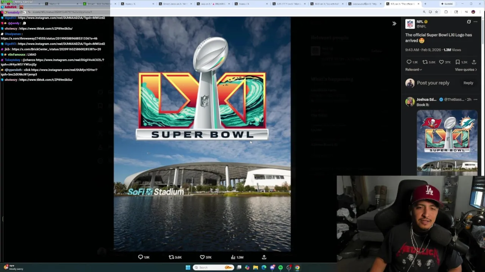Click Gtsaiyaman's throwaway274555 link in chat
This screenshot has height=272, width=485.
49,39
